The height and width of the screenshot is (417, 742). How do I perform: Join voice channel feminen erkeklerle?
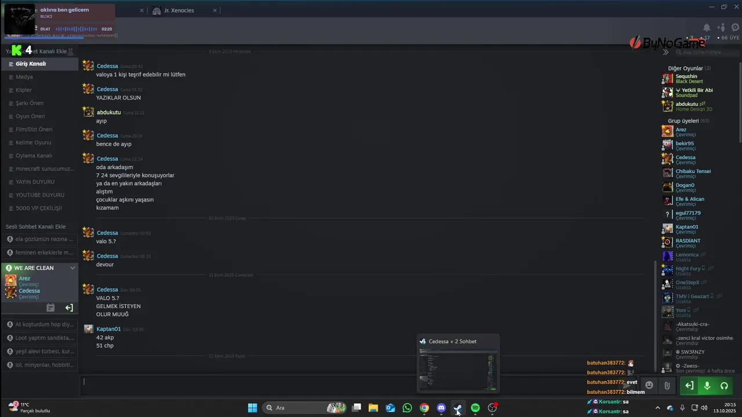click(39, 253)
